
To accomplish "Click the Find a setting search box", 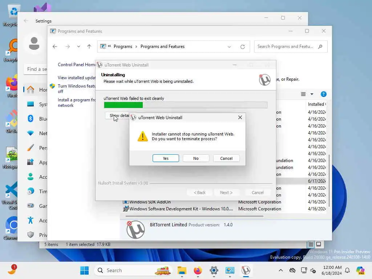I will [x=36, y=69].
